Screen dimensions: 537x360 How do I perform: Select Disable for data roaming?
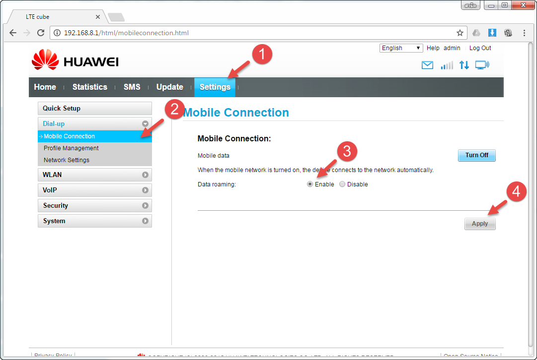(342, 184)
